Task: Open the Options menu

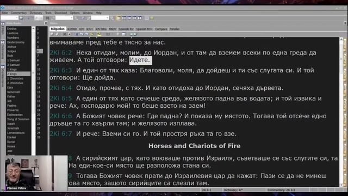Action: coord(75,13)
